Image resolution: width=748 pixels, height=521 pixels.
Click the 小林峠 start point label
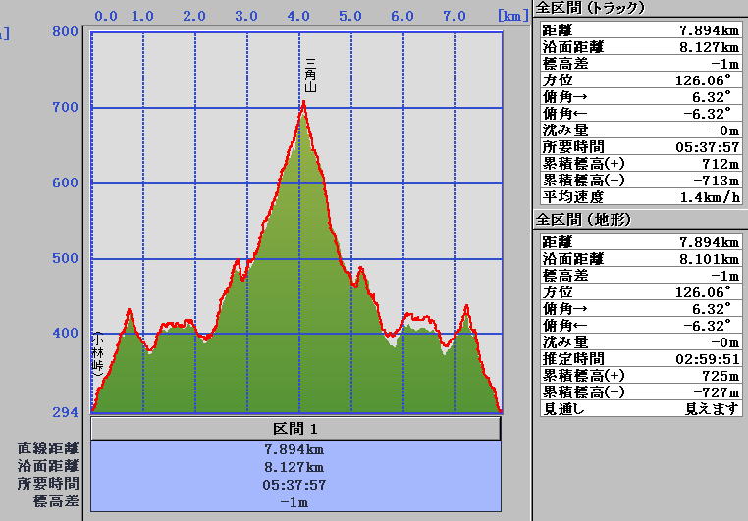point(97,355)
